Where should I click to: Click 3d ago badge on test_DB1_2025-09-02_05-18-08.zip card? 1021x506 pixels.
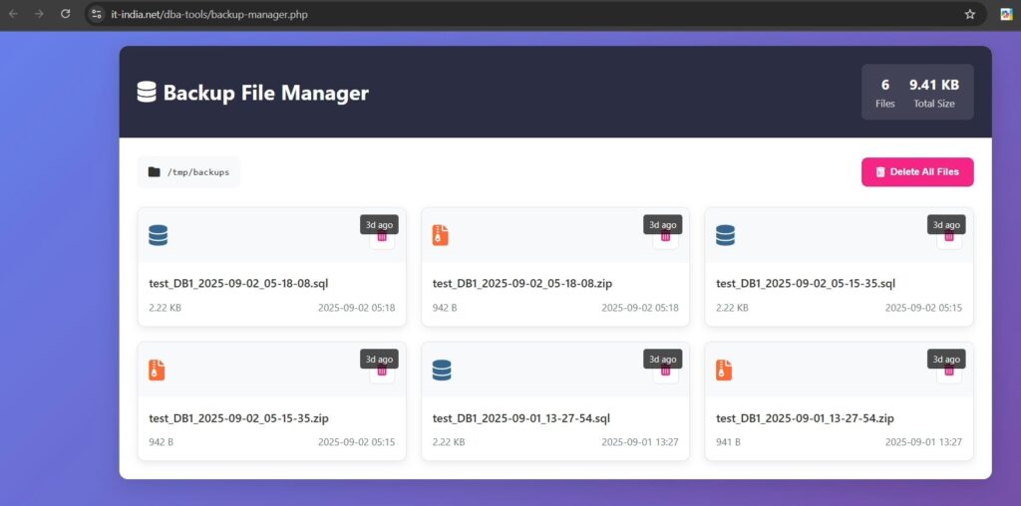pos(663,224)
